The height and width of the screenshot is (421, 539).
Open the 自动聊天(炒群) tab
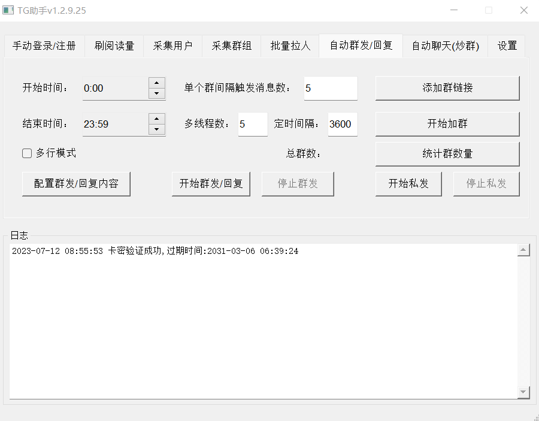[x=445, y=46]
